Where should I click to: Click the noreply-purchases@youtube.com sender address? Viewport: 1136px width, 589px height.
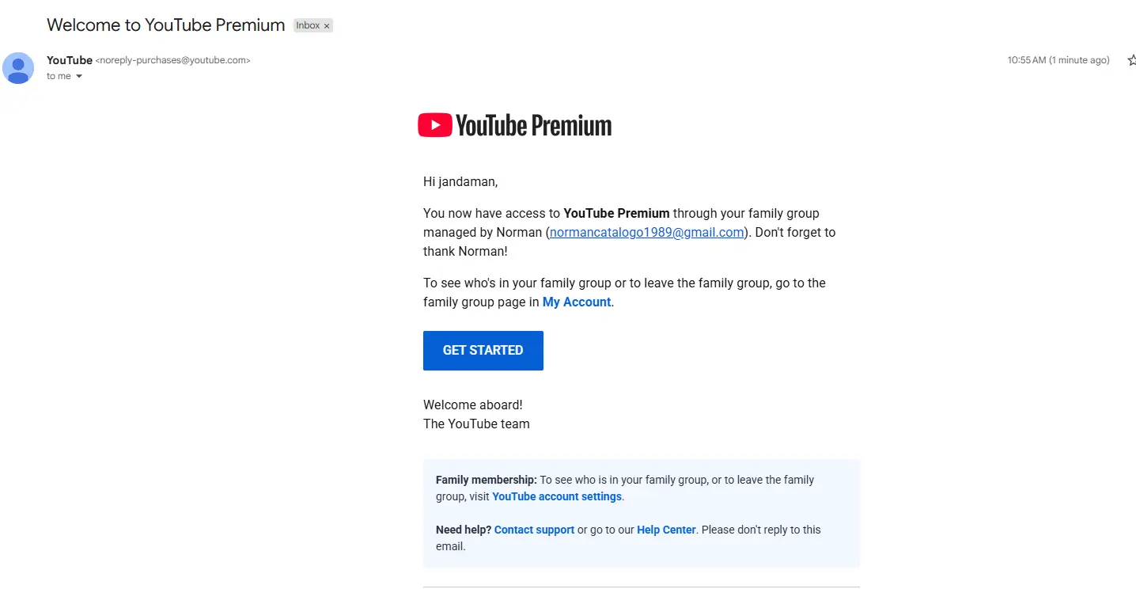click(x=172, y=60)
